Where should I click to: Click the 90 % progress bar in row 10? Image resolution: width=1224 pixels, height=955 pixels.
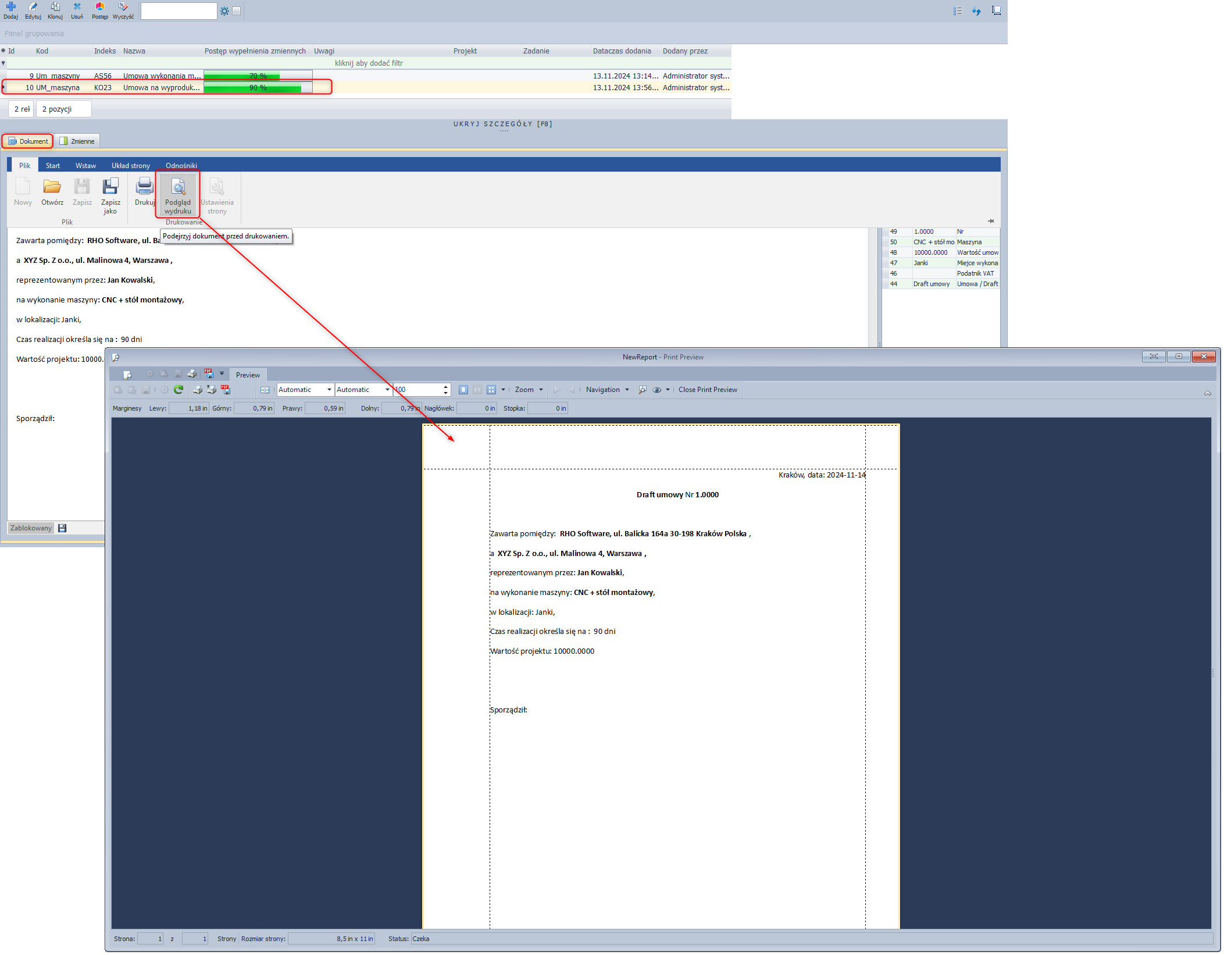point(258,88)
